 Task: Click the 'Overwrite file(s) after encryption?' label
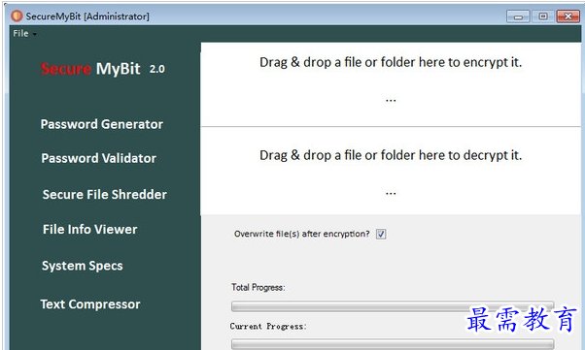[x=301, y=234]
